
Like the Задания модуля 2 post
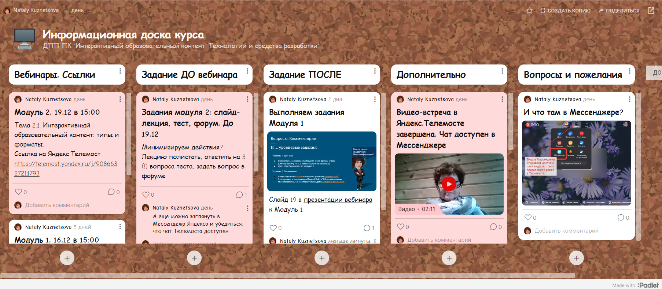click(x=146, y=194)
